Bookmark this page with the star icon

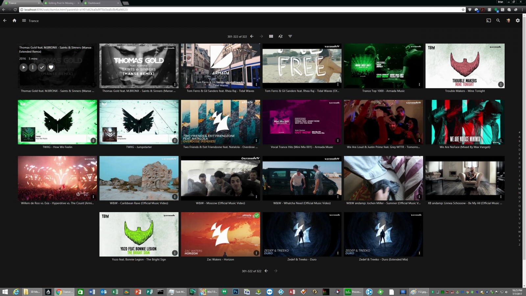[x=463, y=10]
